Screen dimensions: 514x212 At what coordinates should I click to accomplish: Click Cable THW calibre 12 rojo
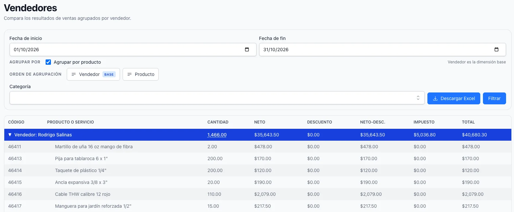click(x=83, y=194)
